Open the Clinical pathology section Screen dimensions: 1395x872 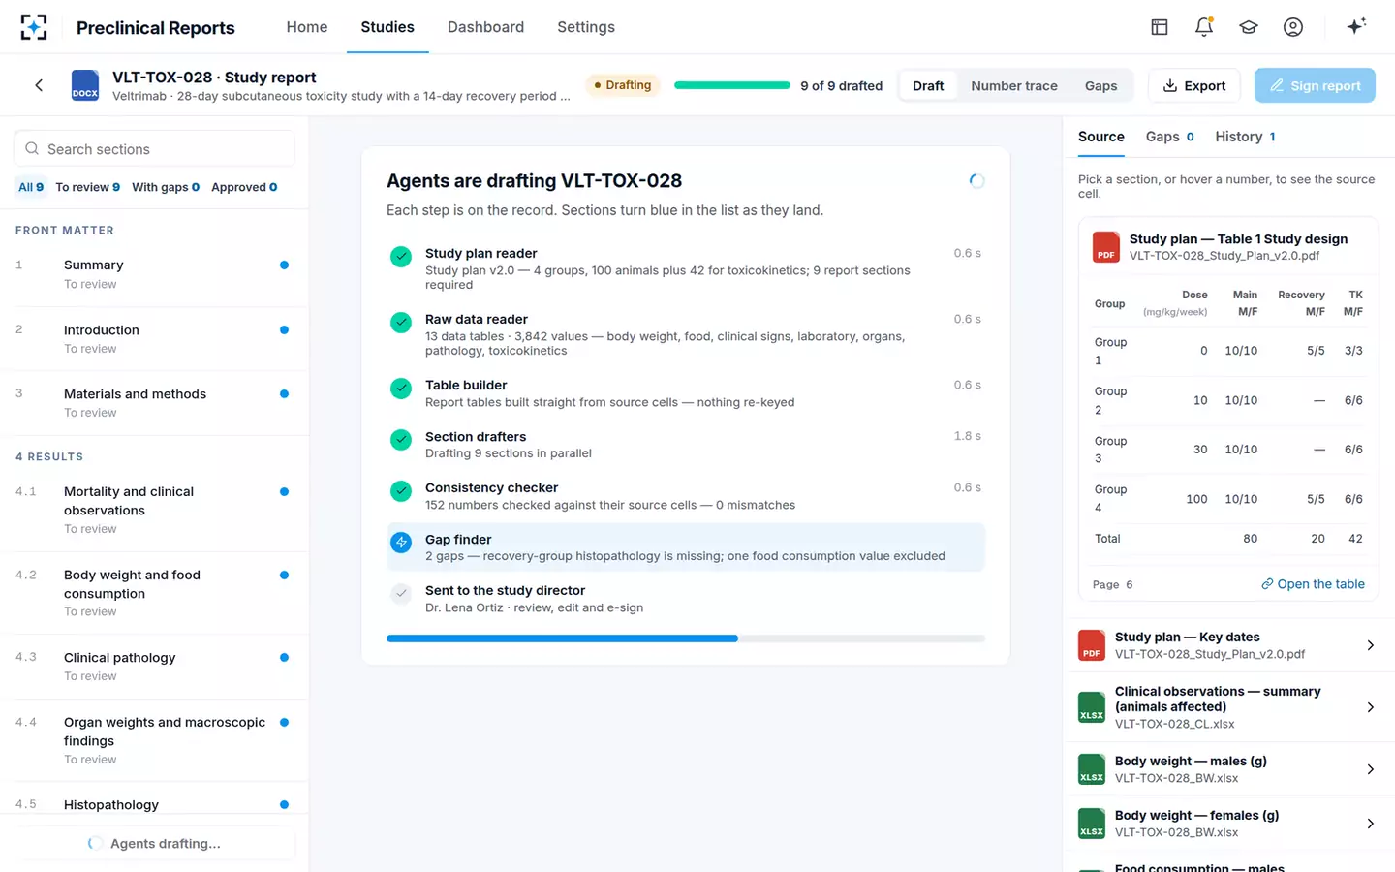154,667
